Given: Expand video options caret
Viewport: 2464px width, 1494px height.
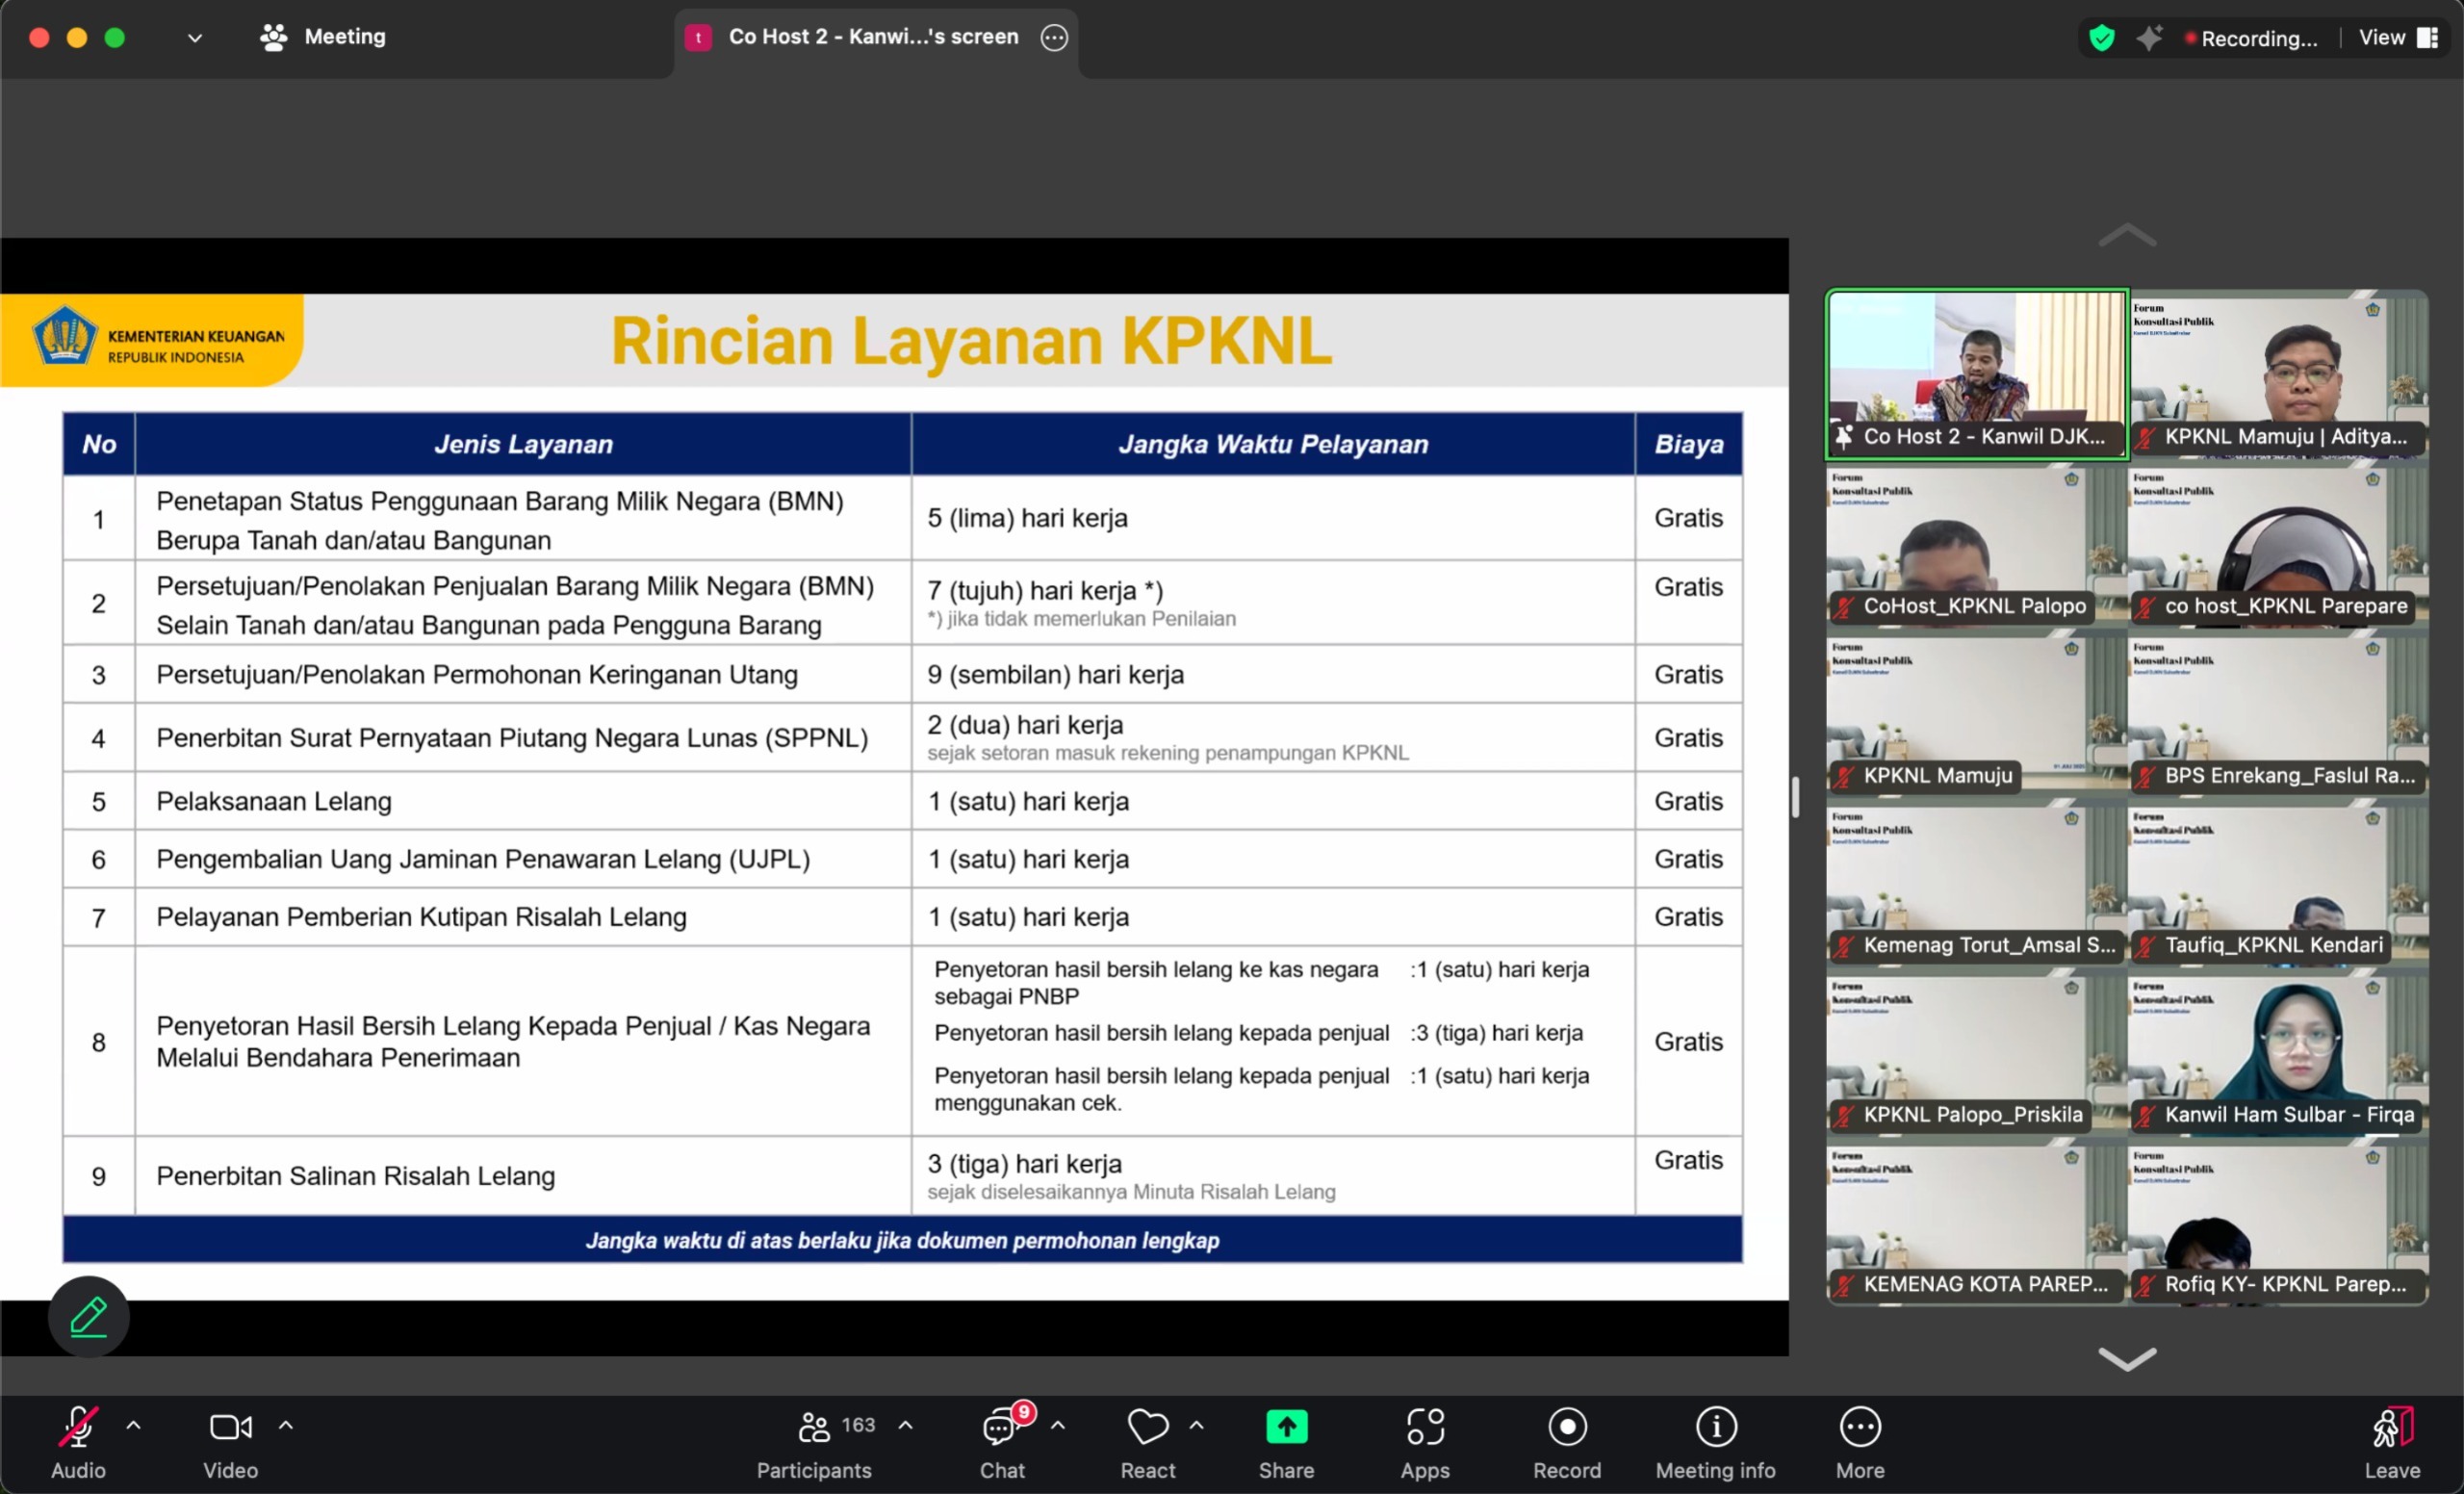Looking at the screenshot, I should (x=286, y=1425).
